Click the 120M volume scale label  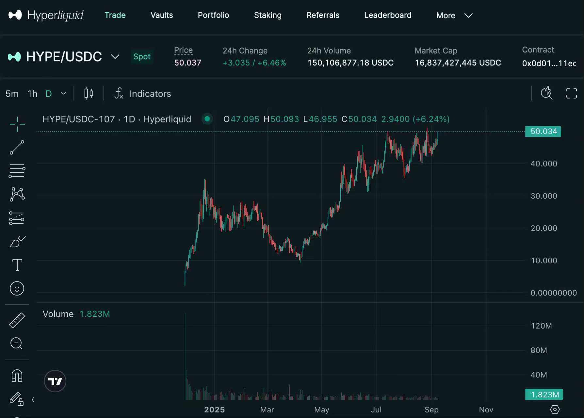click(541, 326)
